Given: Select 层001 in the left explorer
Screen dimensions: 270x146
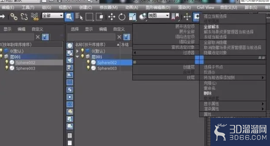Looking at the screenshot, I should tap(15, 57).
